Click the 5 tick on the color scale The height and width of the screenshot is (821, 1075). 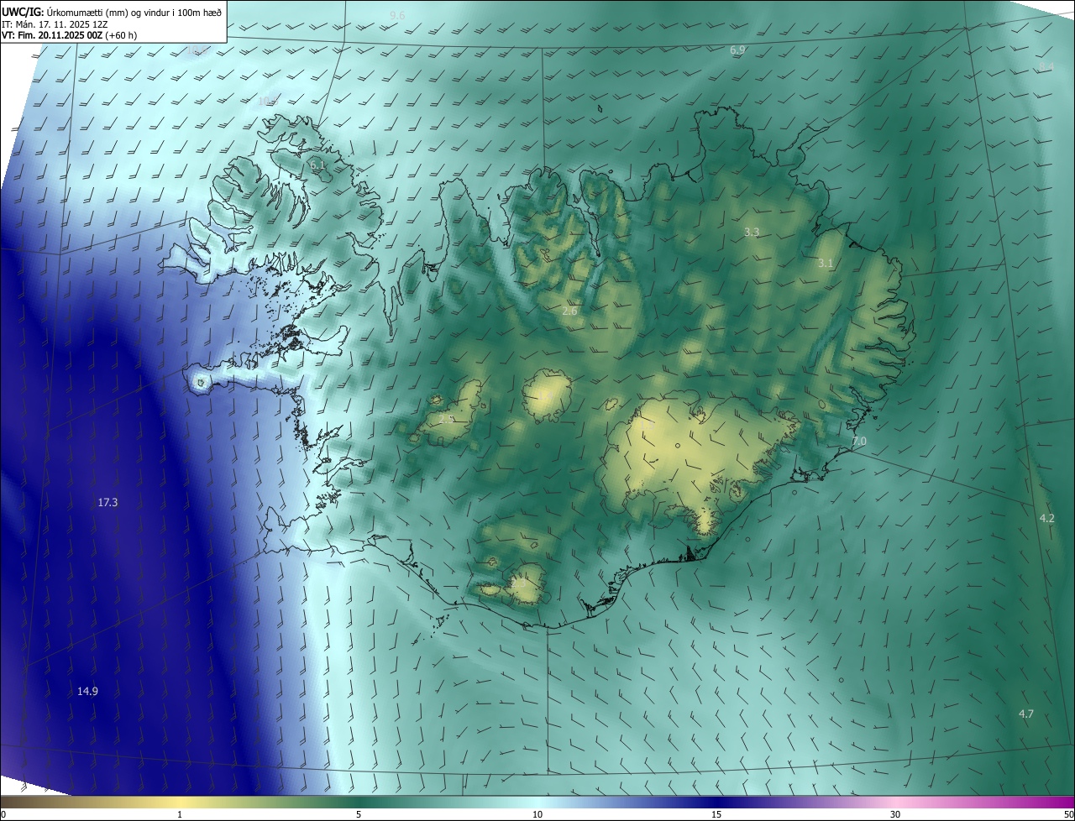point(359,814)
